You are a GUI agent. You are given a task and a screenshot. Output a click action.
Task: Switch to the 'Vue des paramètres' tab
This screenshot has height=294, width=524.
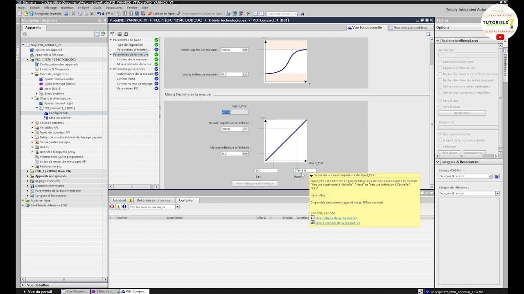point(408,28)
